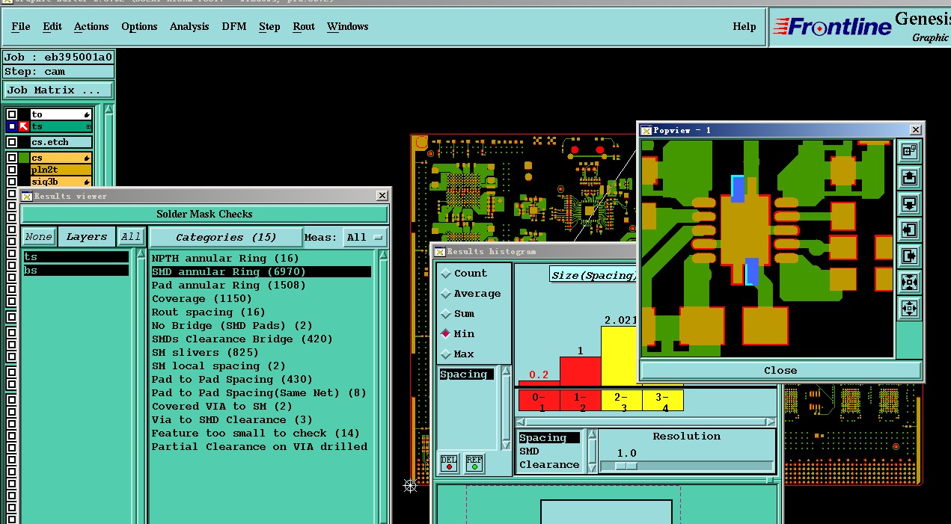Pan down with Popview down-arrow icon
This screenshot has height=524, width=951.
click(910, 204)
